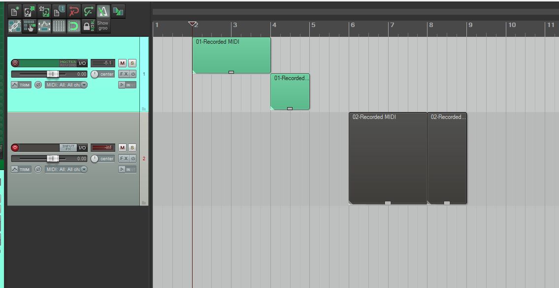This screenshot has width=559, height=288.
Task: Open the I/O routing for track 2
Action: 82,147
